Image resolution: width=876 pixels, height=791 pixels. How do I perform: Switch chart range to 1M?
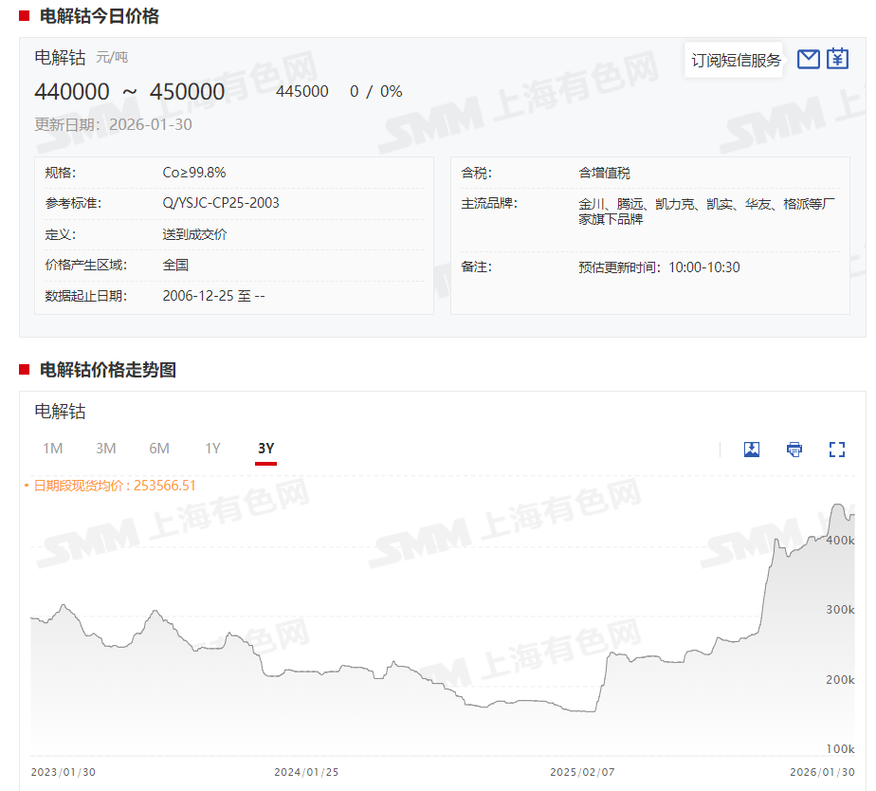click(53, 448)
